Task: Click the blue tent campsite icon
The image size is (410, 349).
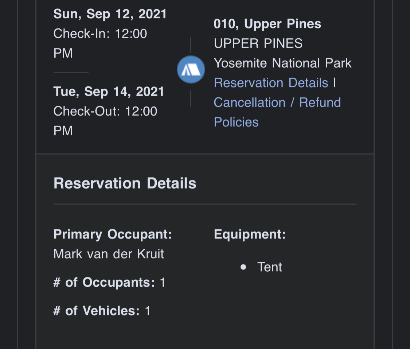Action: coord(191,69)
